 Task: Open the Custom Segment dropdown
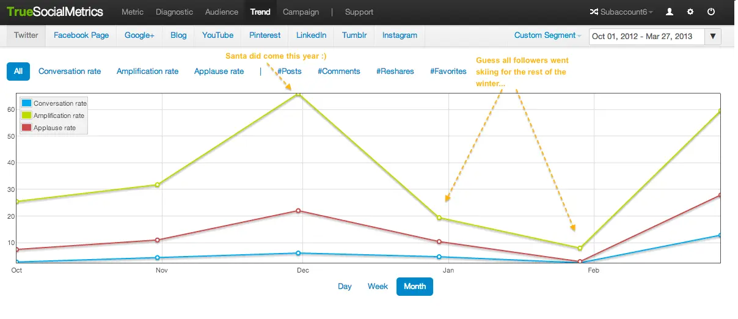point(547,35)
